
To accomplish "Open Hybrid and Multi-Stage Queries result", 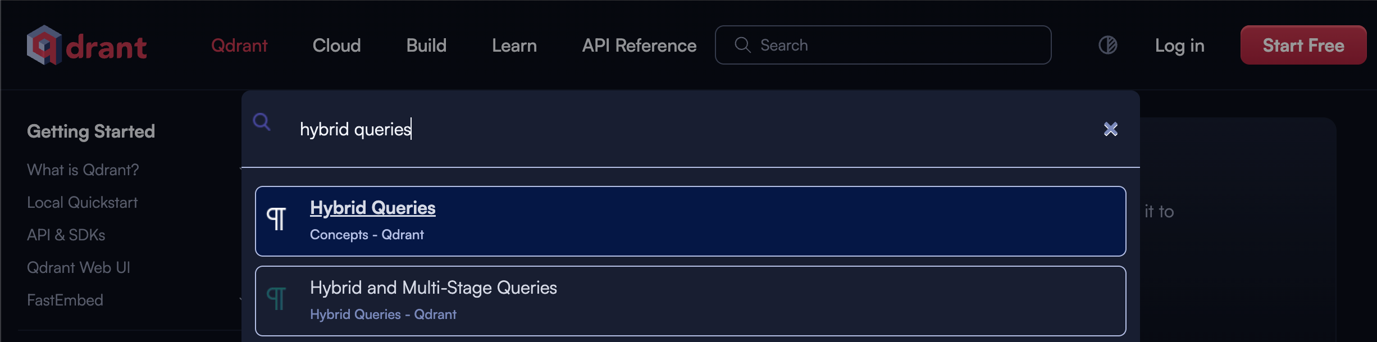I will click(x=433, y=288).
